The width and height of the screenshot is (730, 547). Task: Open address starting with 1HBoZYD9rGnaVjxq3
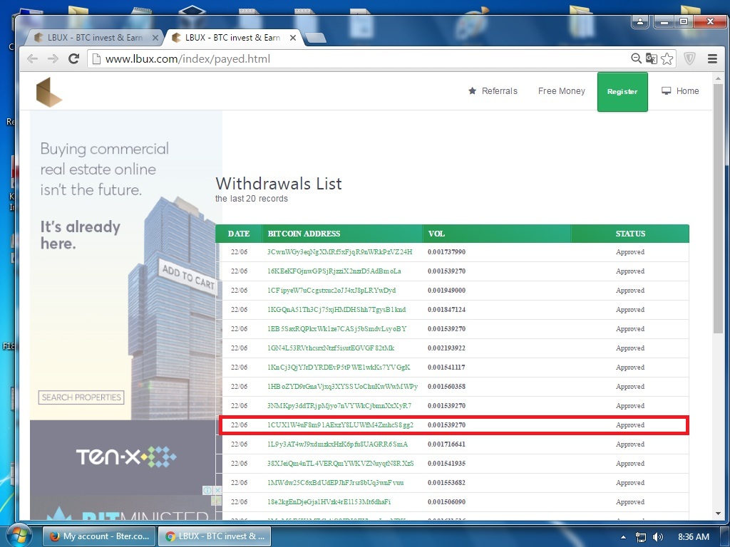(343, 387)
